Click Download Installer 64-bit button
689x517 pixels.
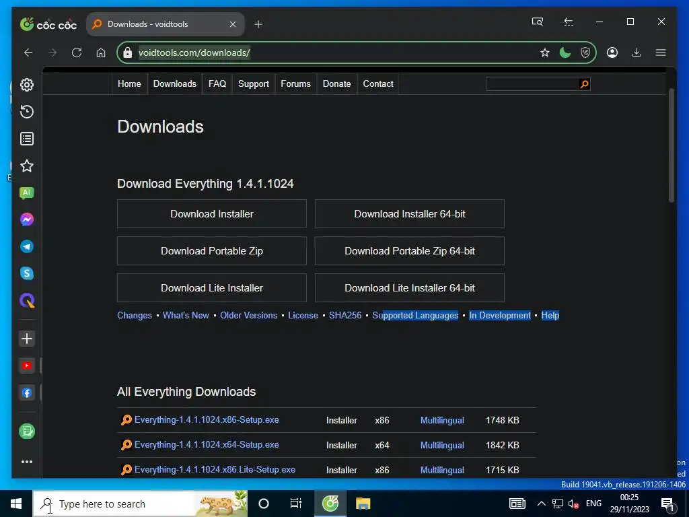[410, 213]
